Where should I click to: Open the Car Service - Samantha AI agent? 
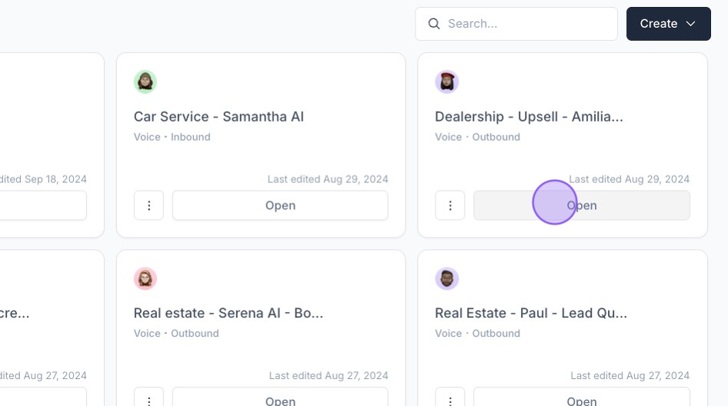[x=280, y=205]
